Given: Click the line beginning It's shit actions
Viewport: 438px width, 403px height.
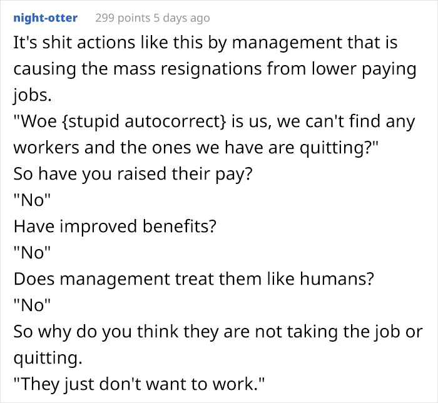Looking at the screenshot, I should point(205,43).
